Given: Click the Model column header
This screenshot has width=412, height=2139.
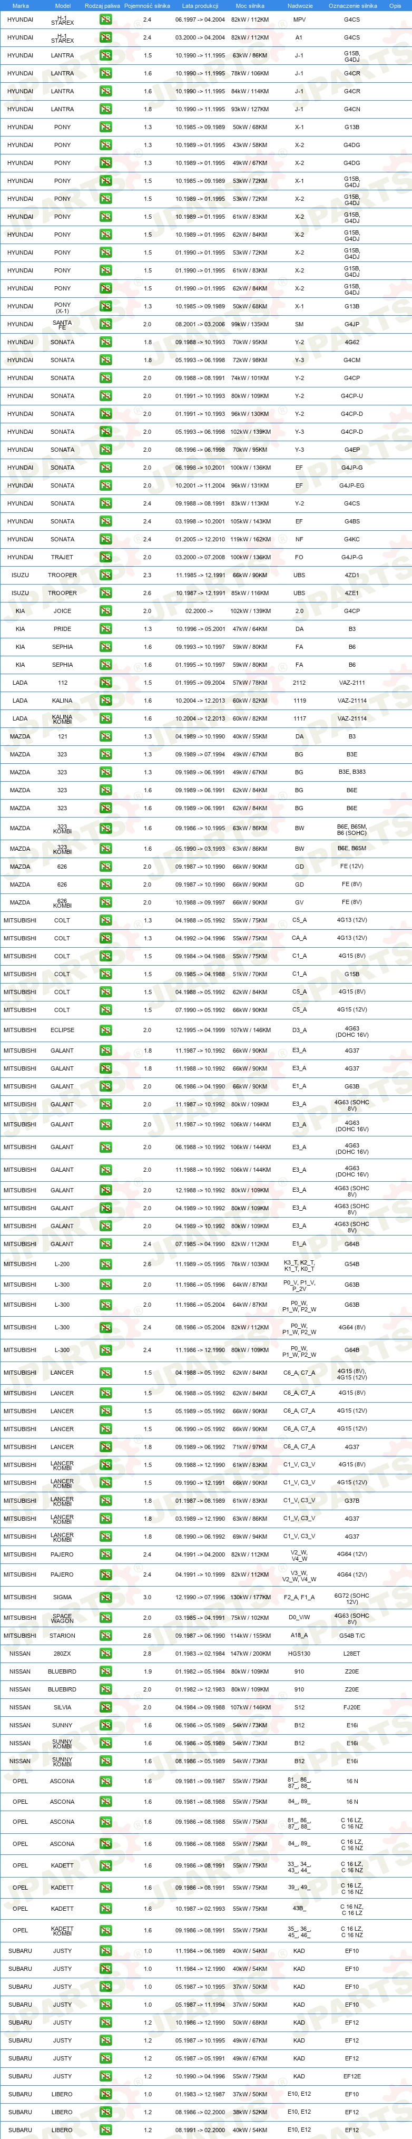Looking at the screenshot, I should (x=62, y=6).
